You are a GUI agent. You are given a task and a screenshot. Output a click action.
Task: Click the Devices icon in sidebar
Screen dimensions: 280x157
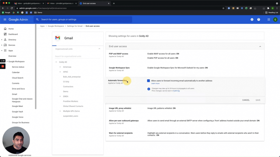click(x=5, y=45)
